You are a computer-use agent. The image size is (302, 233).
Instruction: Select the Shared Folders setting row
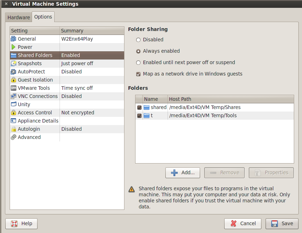[67, 56]
